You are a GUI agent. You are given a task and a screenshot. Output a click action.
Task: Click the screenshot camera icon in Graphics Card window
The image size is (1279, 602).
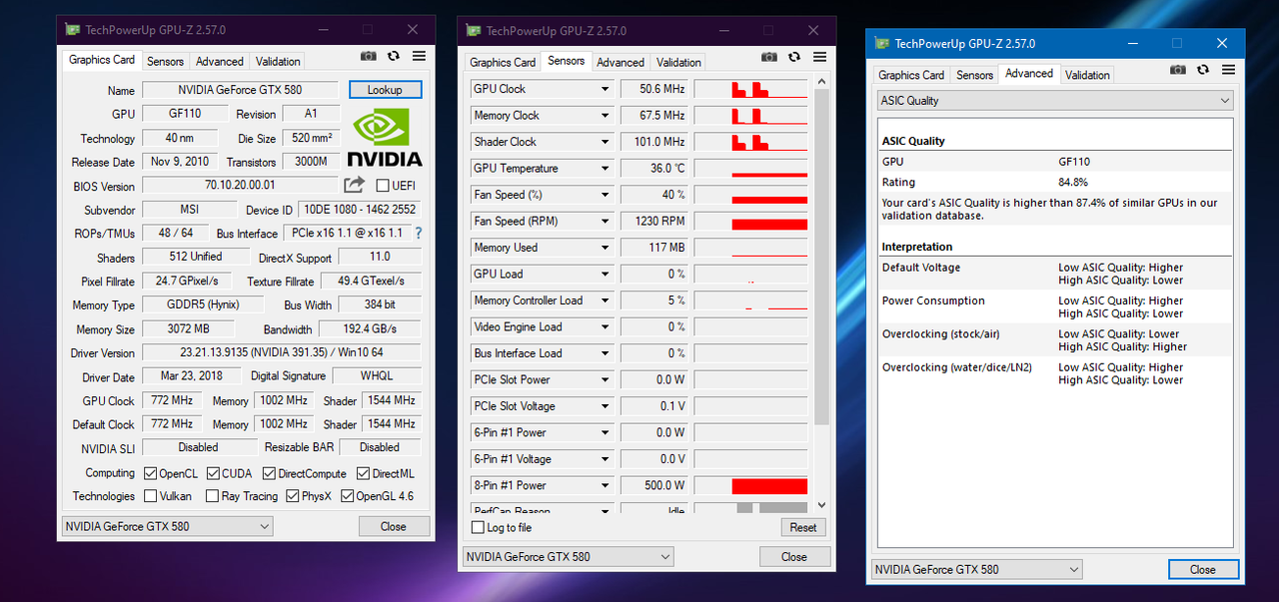pyautogui.click(x=369, y=57)
